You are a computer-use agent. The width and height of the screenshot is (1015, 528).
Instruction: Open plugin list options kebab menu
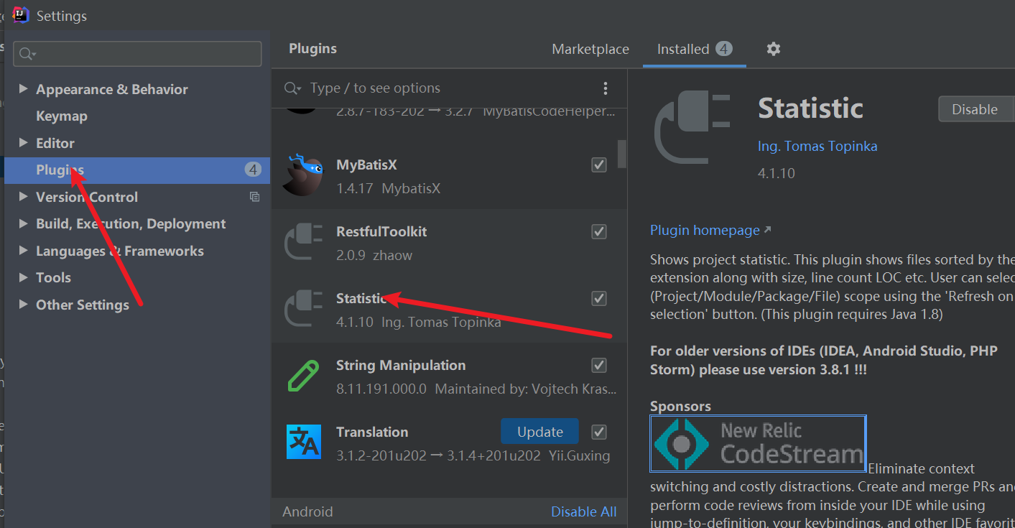(x=606, y=88)
